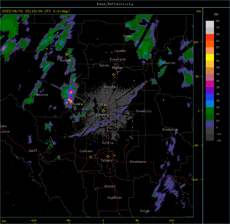Click the Limestone label
230x224 pixels.
41,95
